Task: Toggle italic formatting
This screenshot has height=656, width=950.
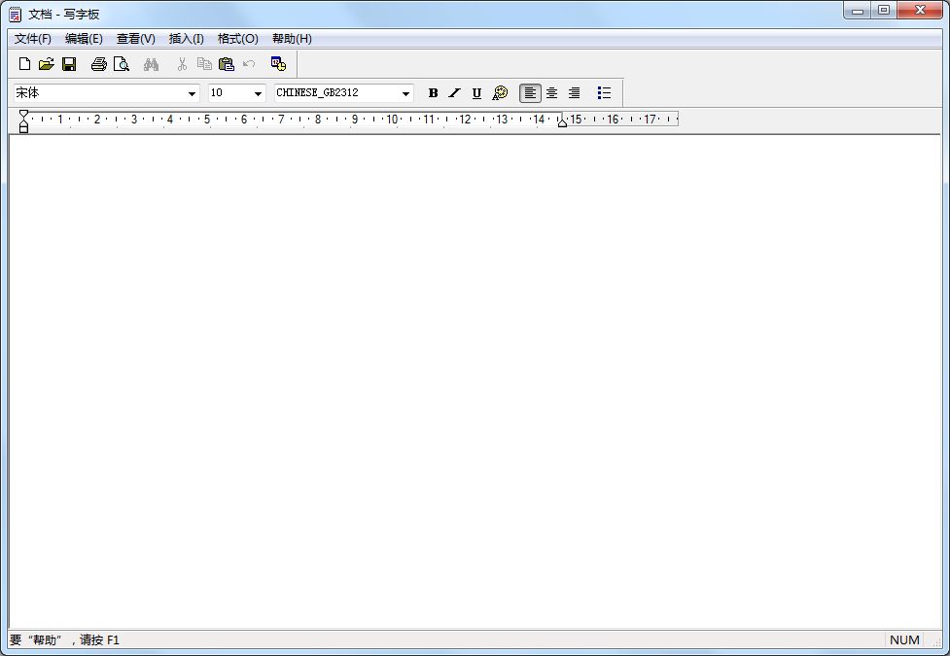Action: 454,93
